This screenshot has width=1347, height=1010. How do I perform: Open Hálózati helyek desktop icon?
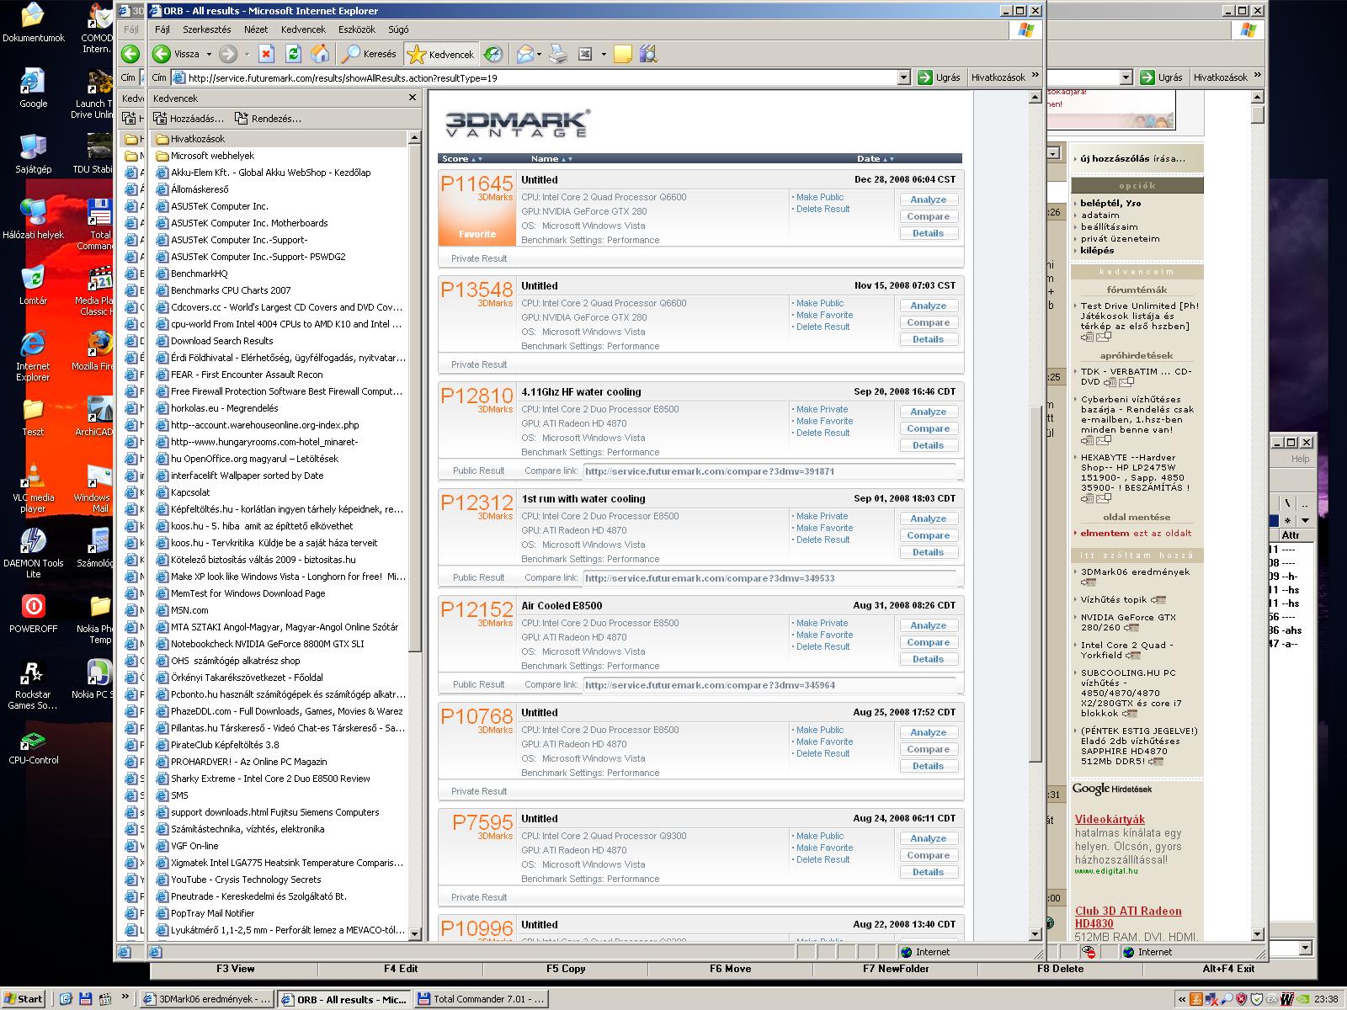click(33, 220)
